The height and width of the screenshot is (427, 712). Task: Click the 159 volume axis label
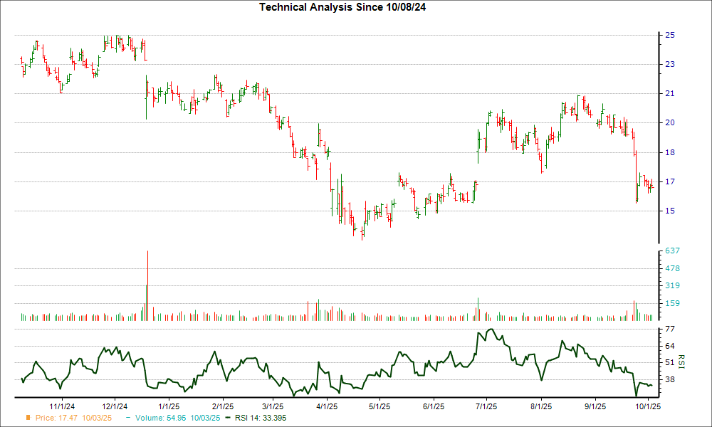pyautogui.click(x=673, y=303)
